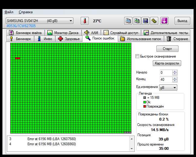Click the gray 15 MB legend swatch

145,98
